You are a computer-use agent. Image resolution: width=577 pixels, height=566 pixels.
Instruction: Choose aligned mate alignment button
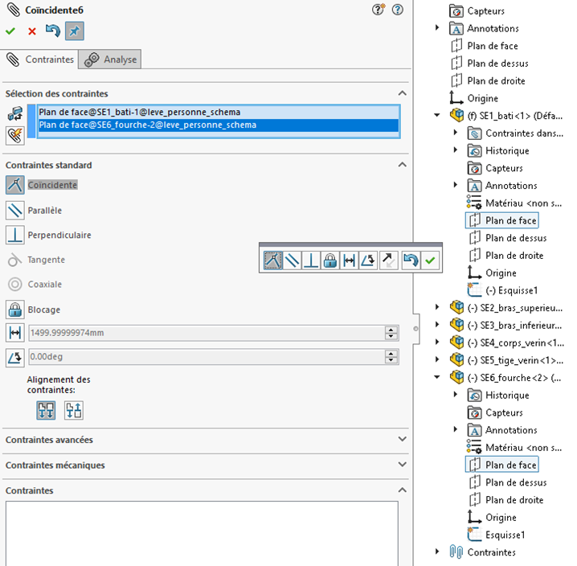[46, 410]
